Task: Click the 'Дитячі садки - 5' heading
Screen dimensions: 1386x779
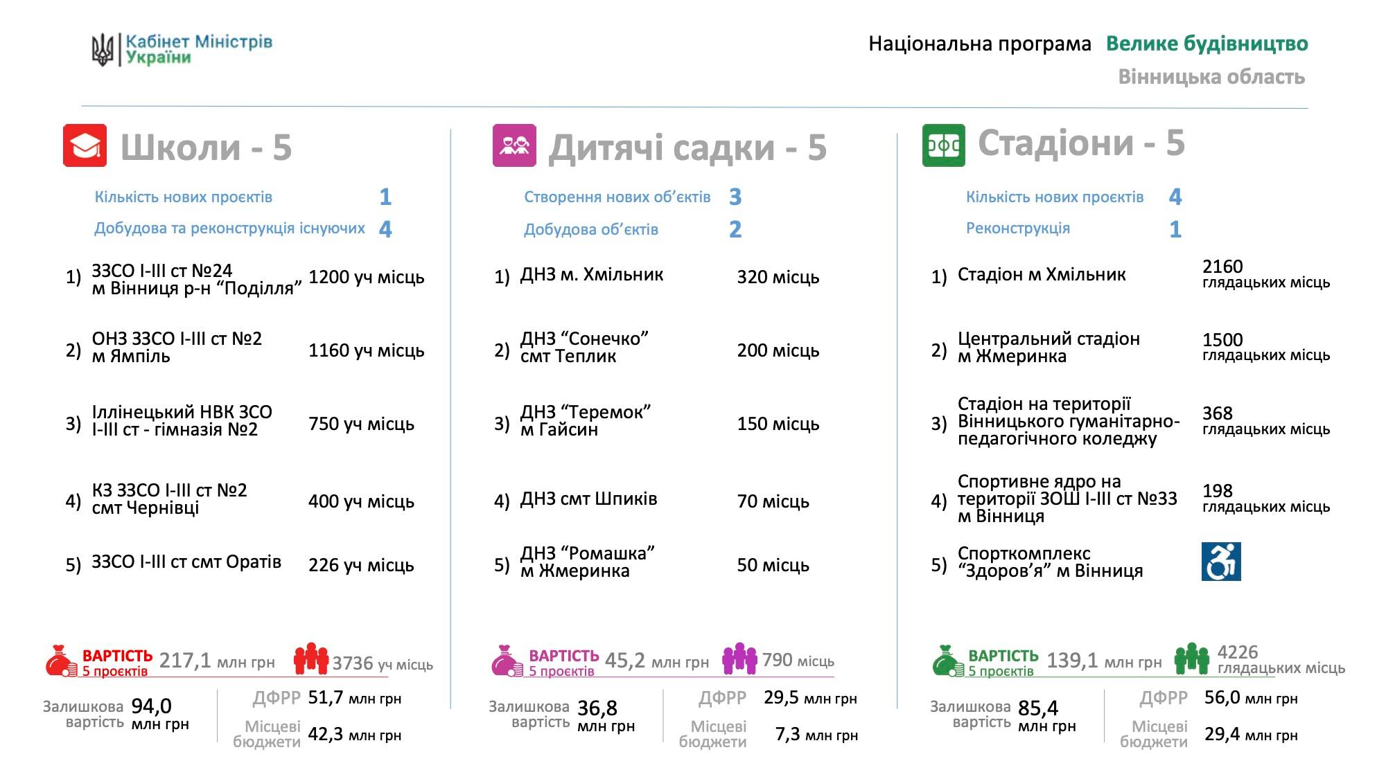Action: (x=687, y=147)
